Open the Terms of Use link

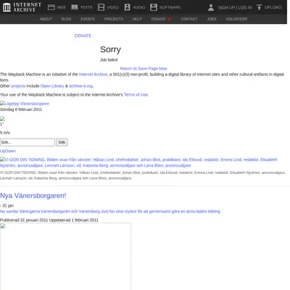coord(136,94)
